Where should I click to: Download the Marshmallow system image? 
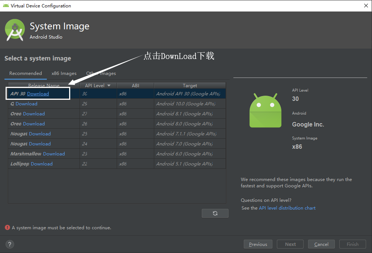[54, 154]
